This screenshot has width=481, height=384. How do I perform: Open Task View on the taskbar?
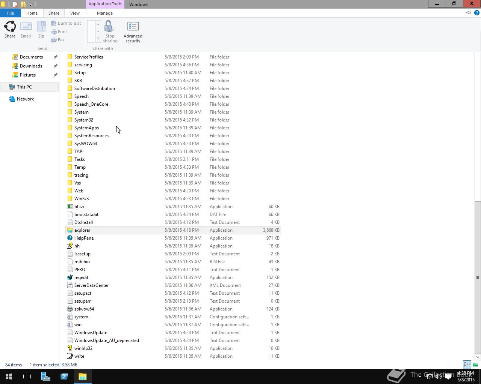pyautogui.click(x=27, y=376)
